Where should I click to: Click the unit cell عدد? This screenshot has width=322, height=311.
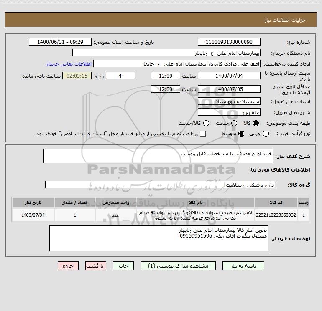[x=116, y=215]
